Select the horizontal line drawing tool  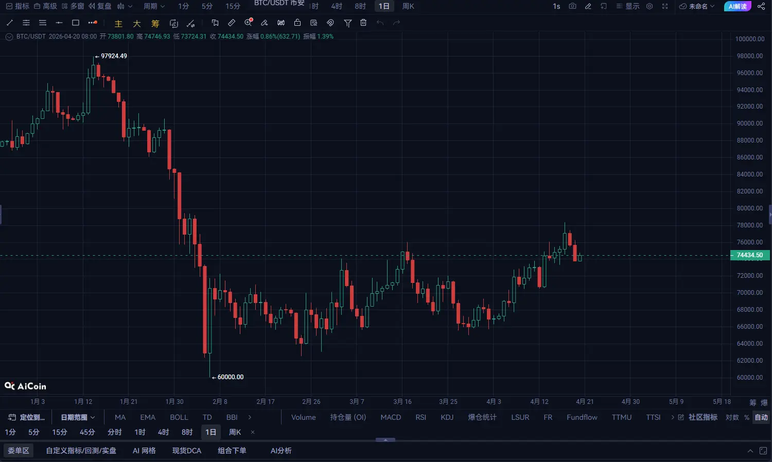pos(59,23)
